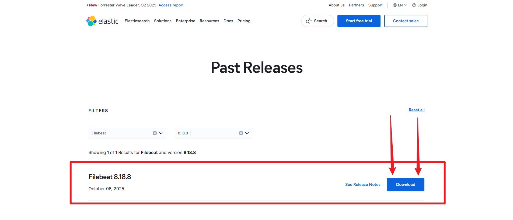Viewport: 513px width, 220px height.
Task: Open the Enterprise menu
Action: (x=186, y=21)
